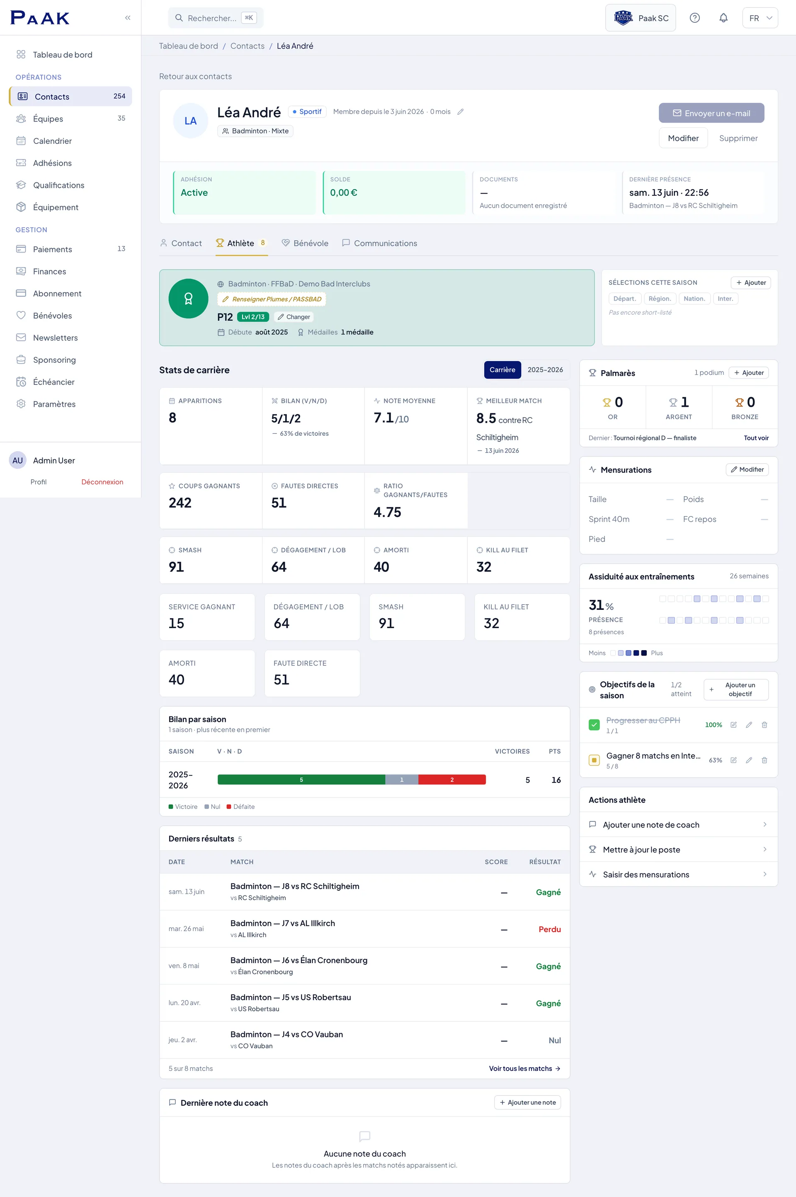
Task: Focus the Rechercher search field
Action: point(216,18)
